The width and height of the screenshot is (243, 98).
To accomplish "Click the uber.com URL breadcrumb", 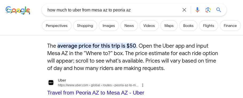I will point(98,85).
